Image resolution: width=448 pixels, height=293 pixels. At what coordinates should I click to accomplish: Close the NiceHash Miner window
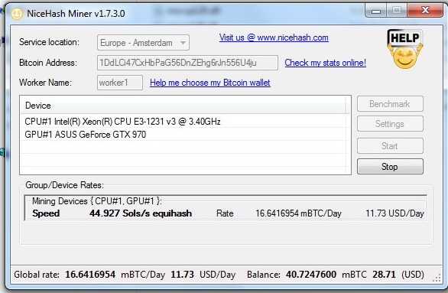point(425,11)
